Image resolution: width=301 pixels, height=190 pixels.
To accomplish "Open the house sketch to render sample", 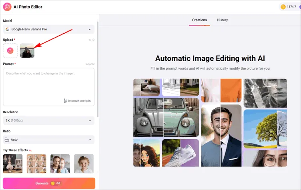I will [181, 87].
